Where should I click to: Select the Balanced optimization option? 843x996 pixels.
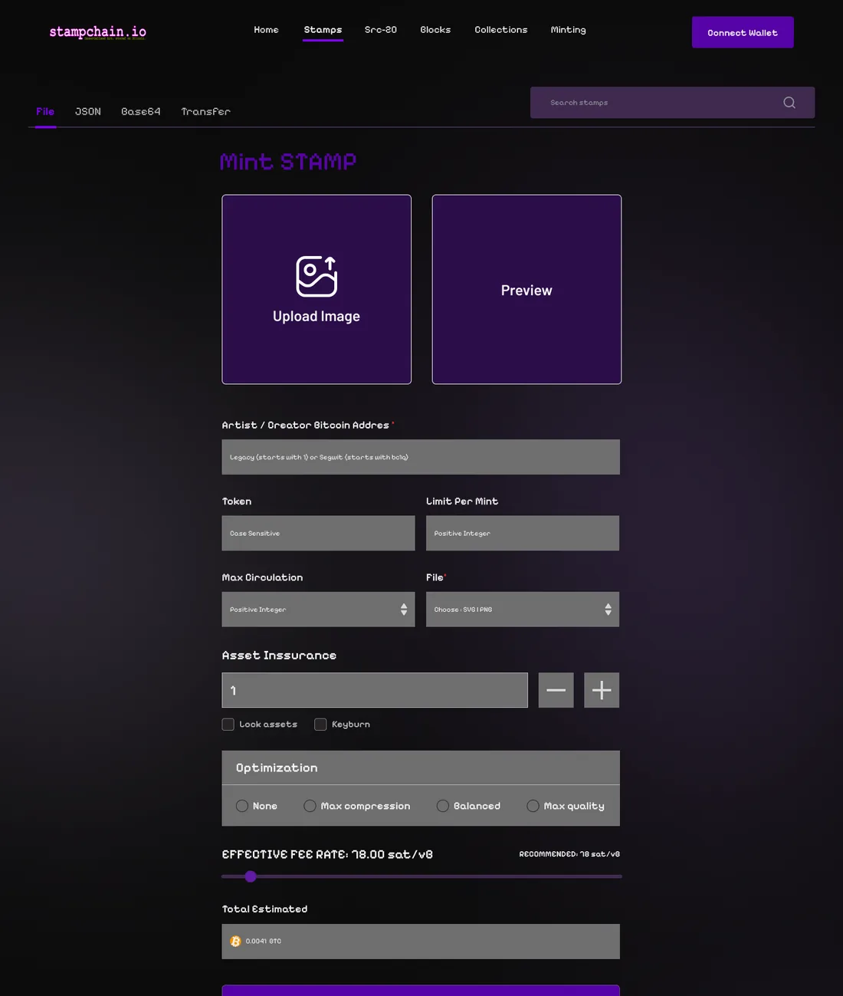443,806
